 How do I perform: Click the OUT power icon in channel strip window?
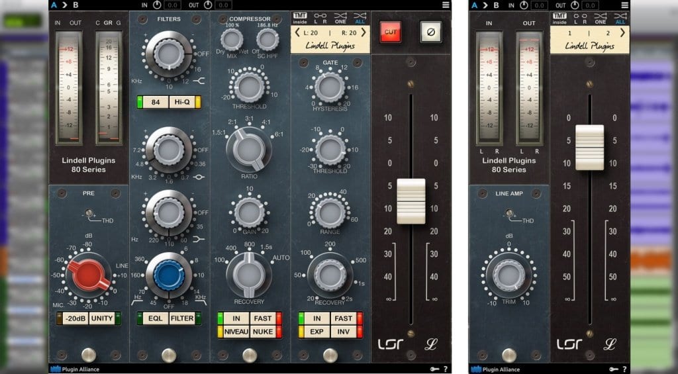click(x=208, y=5)
